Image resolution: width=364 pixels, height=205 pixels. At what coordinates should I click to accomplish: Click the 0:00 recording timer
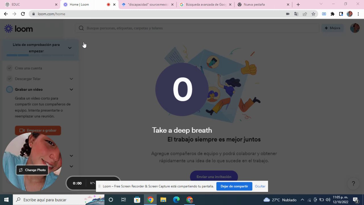point(77,183)
